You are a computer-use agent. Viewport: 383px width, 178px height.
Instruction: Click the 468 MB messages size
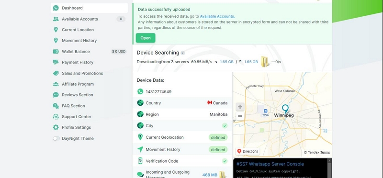pyautogui.click(x=210, y=175)
